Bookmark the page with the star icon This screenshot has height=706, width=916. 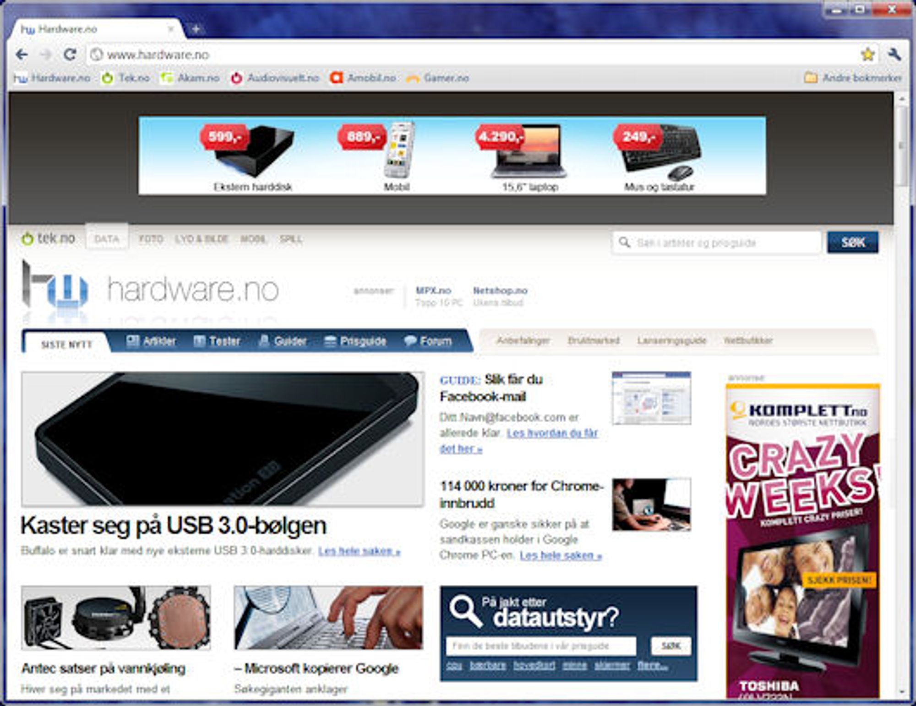[867, 55]
